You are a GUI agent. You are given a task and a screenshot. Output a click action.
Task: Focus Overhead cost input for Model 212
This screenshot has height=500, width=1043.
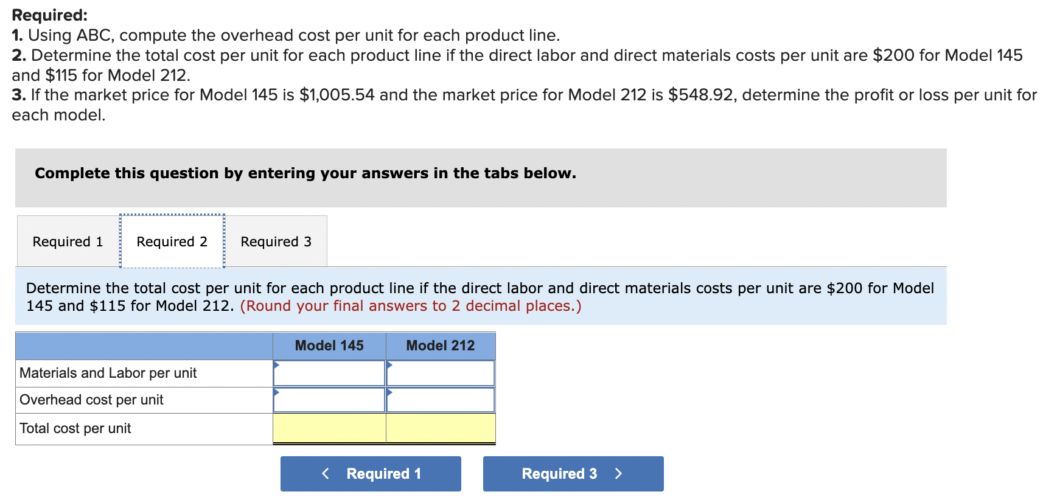coord(441,400)
